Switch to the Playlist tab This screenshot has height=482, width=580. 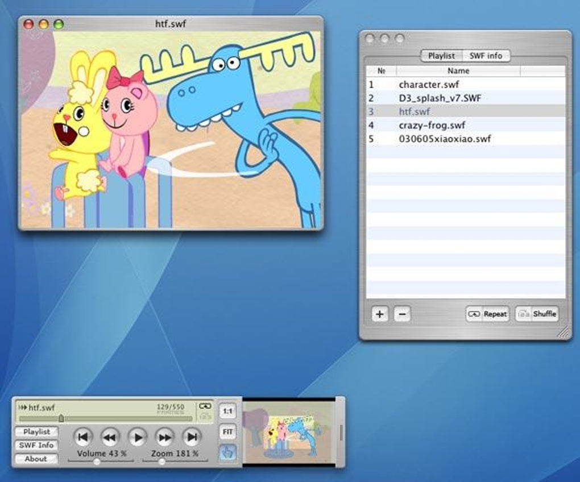441,56
